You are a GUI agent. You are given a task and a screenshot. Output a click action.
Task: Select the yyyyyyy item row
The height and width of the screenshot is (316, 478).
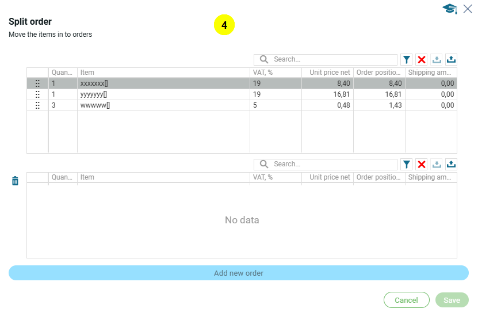coord(161,94)
